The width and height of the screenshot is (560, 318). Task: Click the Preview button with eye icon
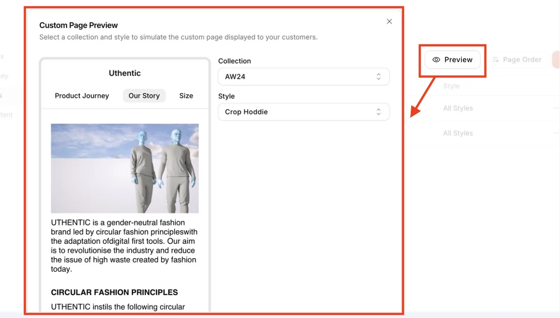pyautogui.click(x=452, y=60)
